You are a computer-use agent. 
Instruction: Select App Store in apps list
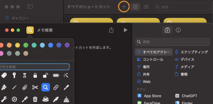149,96
